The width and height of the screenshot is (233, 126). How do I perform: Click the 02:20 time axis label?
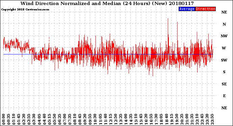pos(24,119)
